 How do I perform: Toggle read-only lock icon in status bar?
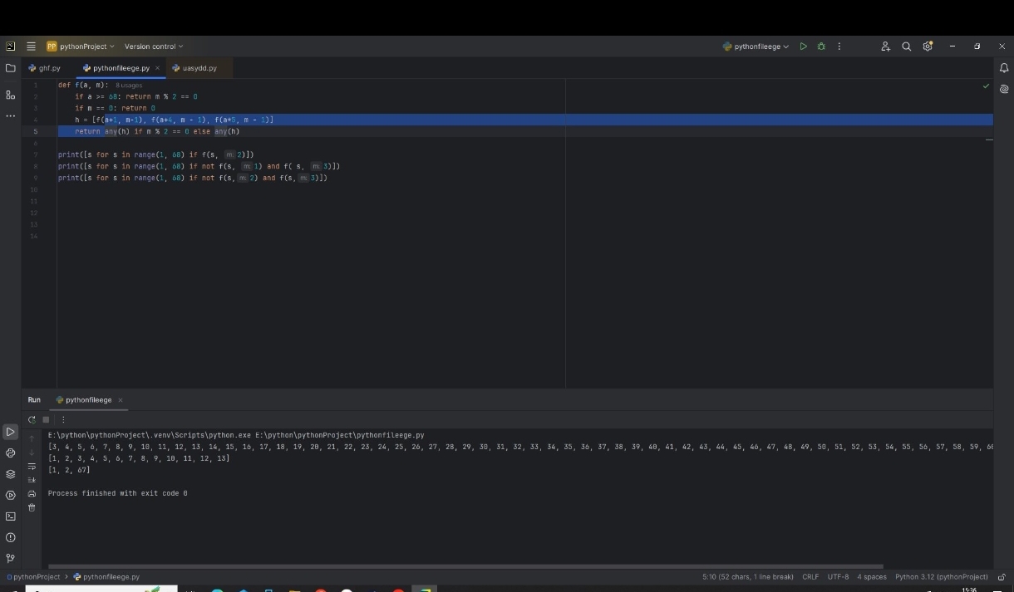click(1002, 577)
